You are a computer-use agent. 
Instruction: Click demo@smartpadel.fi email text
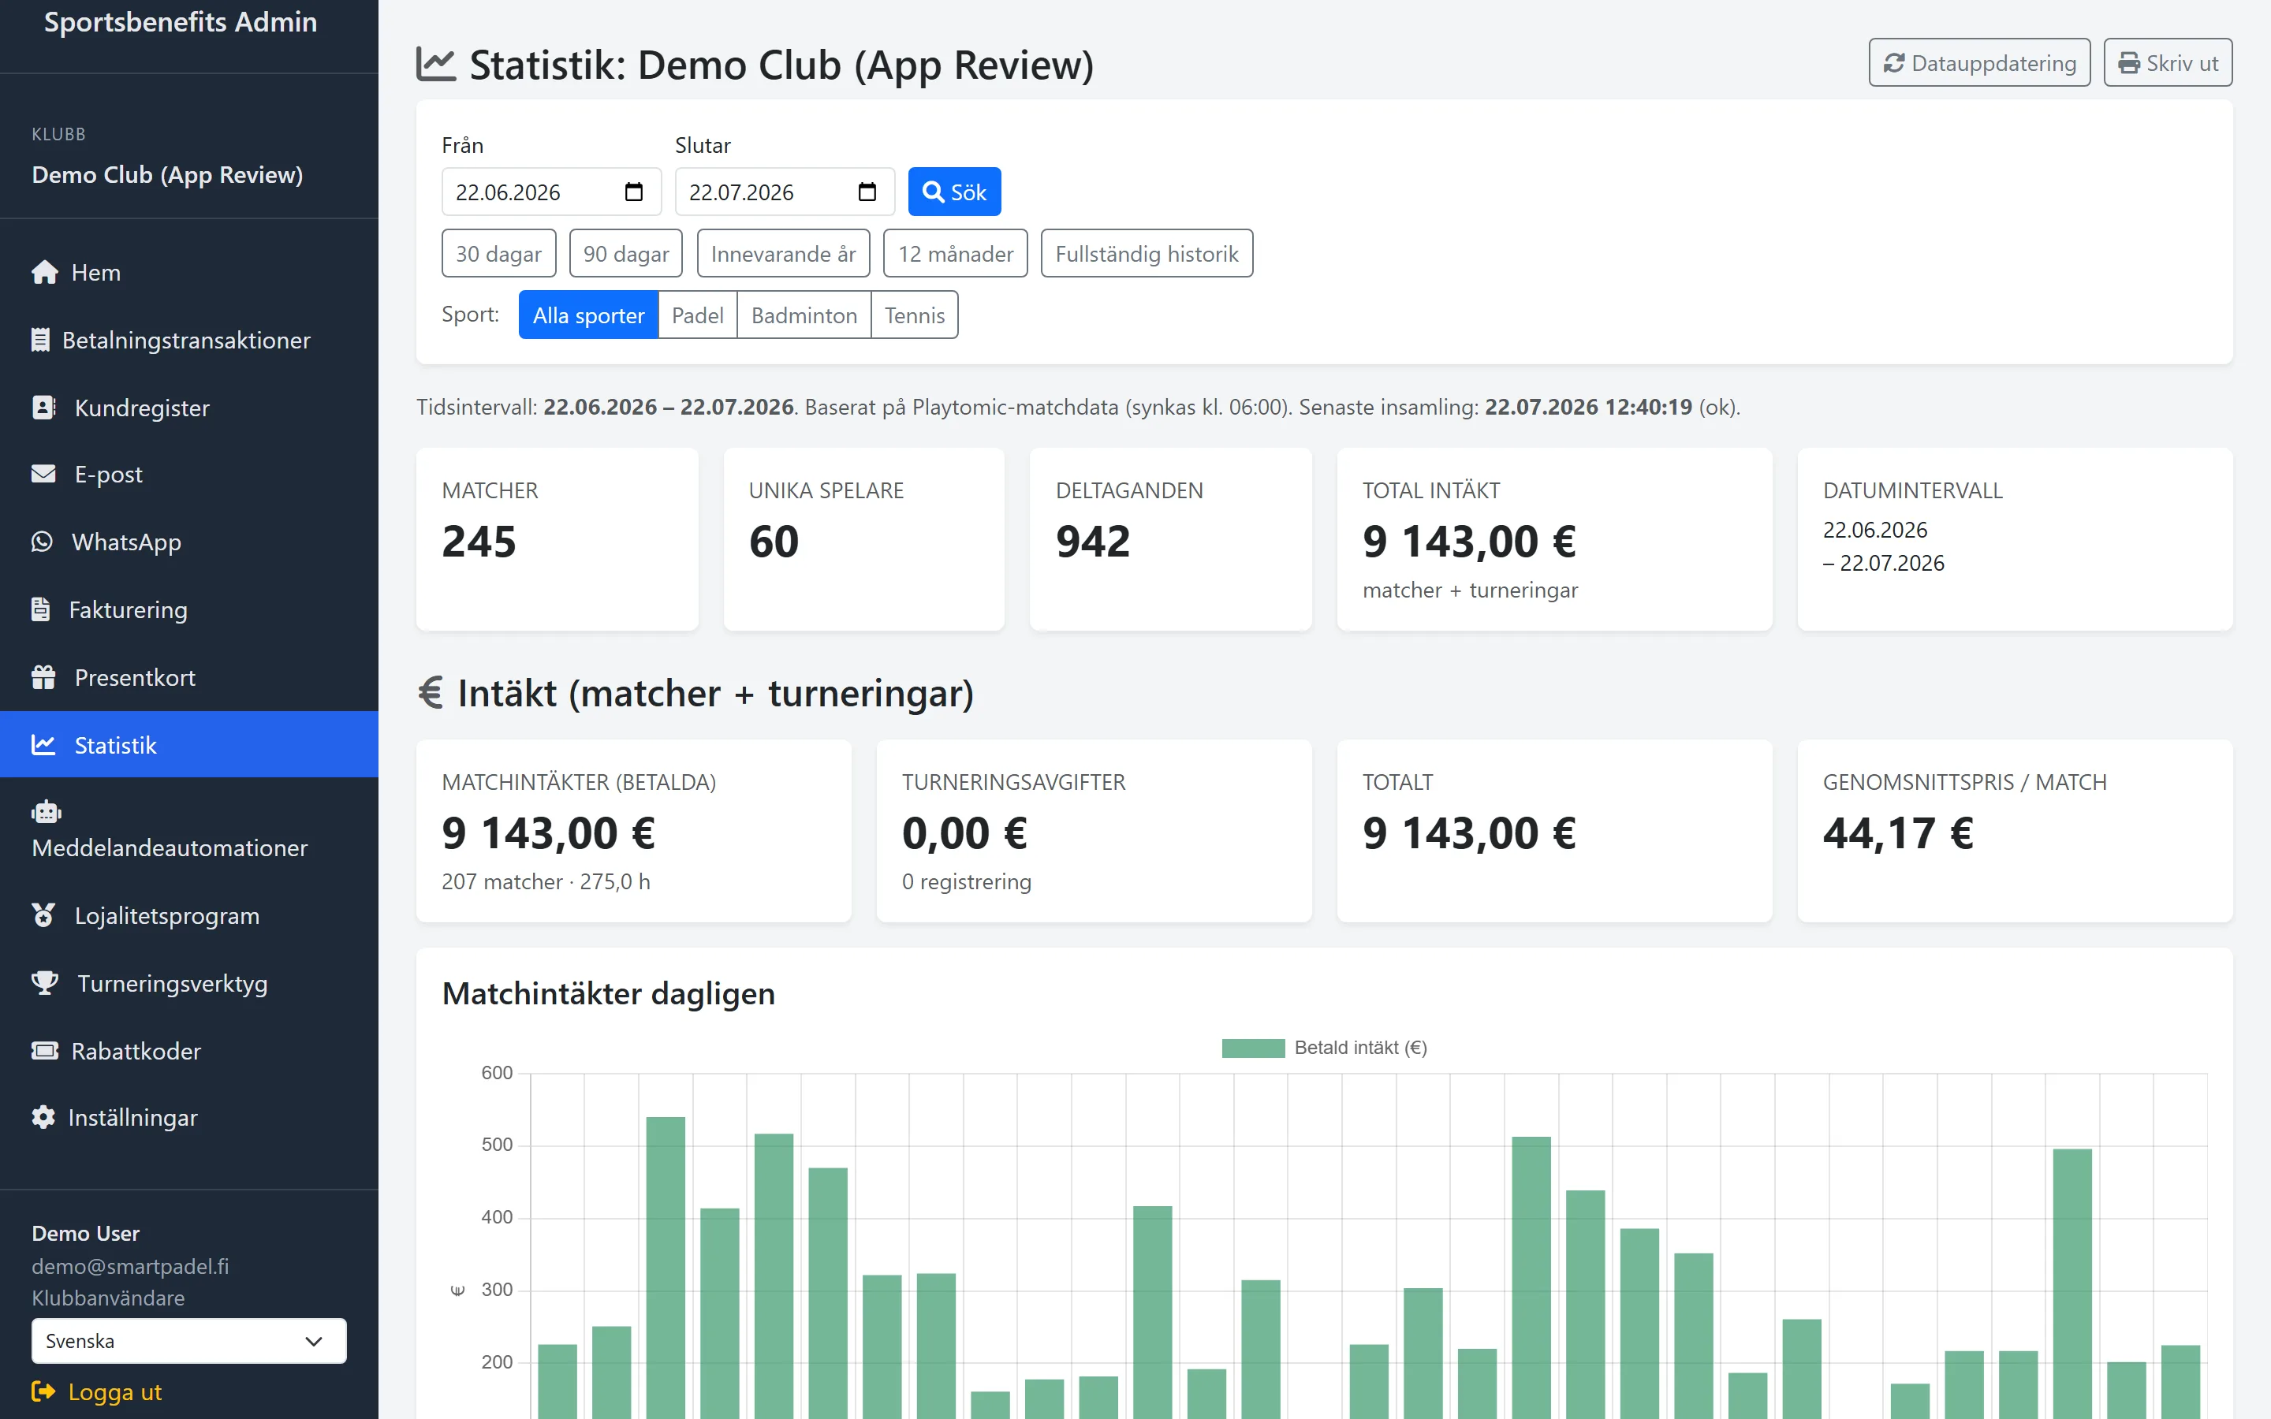click(x=130, y=1266)
